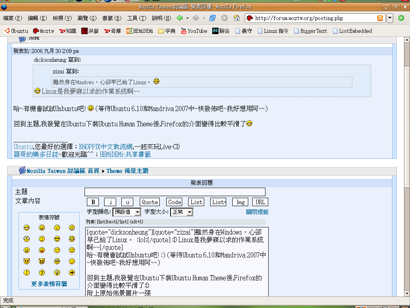
Task: Insert the lightbulb idea emoticon
Action: point(57,273)
